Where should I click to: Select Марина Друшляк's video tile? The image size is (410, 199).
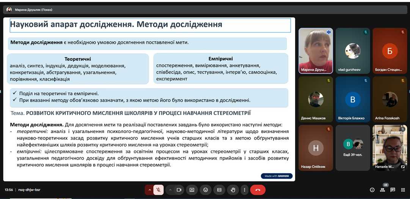tap(316, 50)
